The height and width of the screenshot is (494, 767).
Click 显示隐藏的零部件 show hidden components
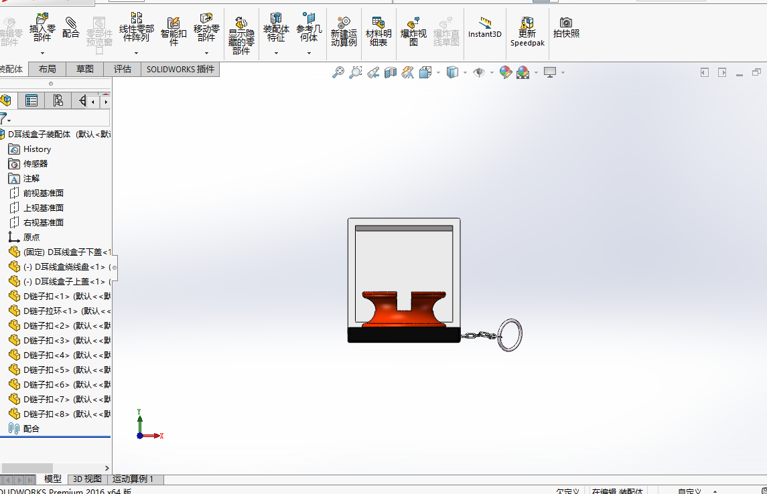241,35
